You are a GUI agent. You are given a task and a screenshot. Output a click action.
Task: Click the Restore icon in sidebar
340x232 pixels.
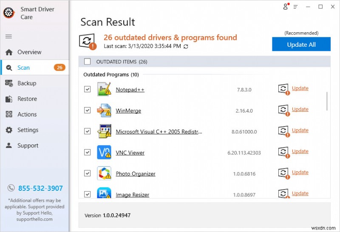9,99
